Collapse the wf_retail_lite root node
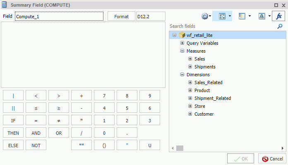This screenshot has height=165, width=288. click(x=174, y=35)
